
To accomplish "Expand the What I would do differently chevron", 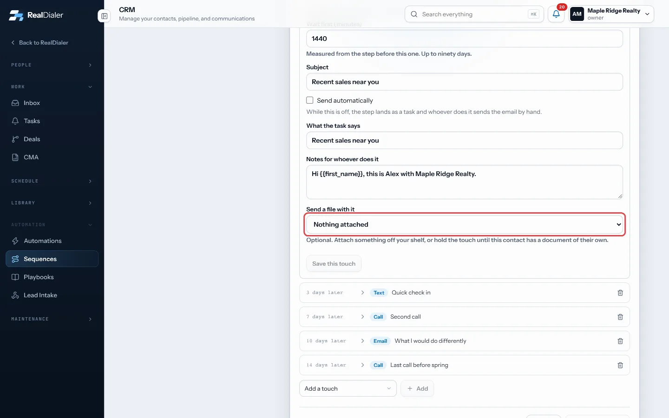I will coord(362,341).
